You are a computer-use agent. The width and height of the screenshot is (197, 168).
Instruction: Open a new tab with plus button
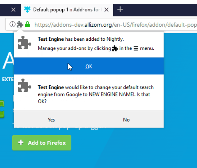tap(120, 10)
